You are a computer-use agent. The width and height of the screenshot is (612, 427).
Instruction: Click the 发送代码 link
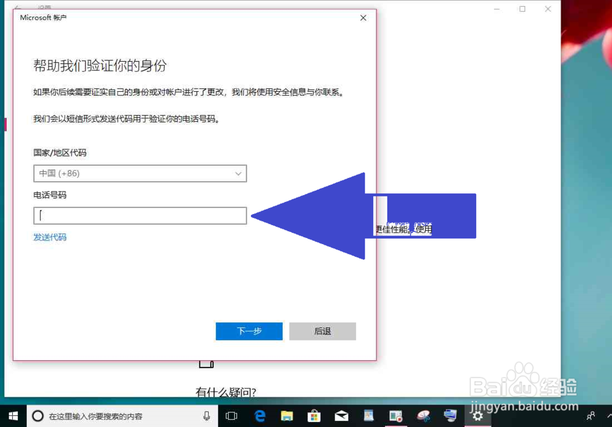(50, 237)
